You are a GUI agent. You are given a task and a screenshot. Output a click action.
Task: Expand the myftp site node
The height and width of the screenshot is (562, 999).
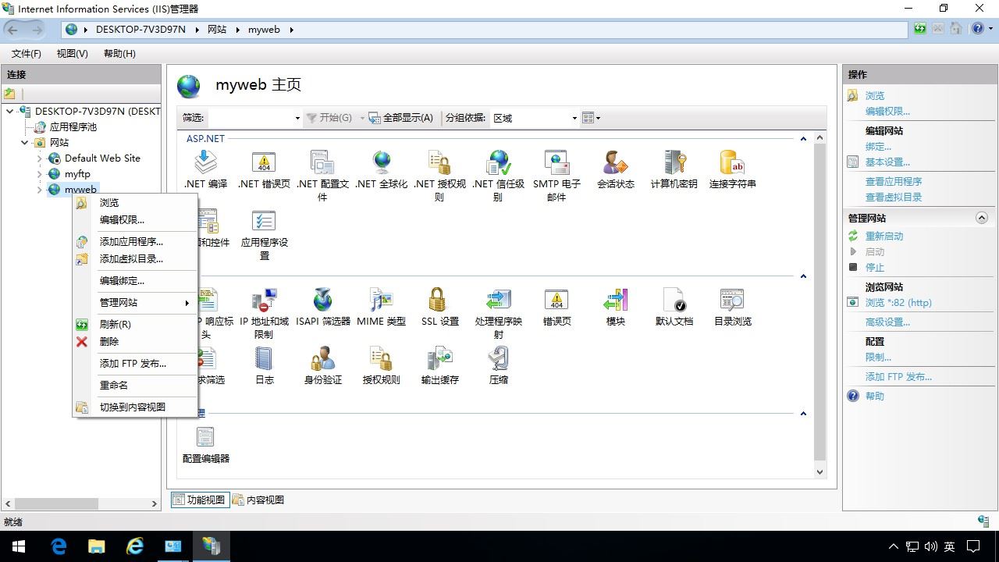[x=40, y=174]
